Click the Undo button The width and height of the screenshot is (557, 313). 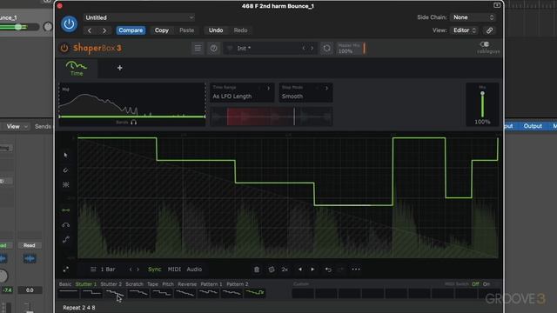[216, 30]
